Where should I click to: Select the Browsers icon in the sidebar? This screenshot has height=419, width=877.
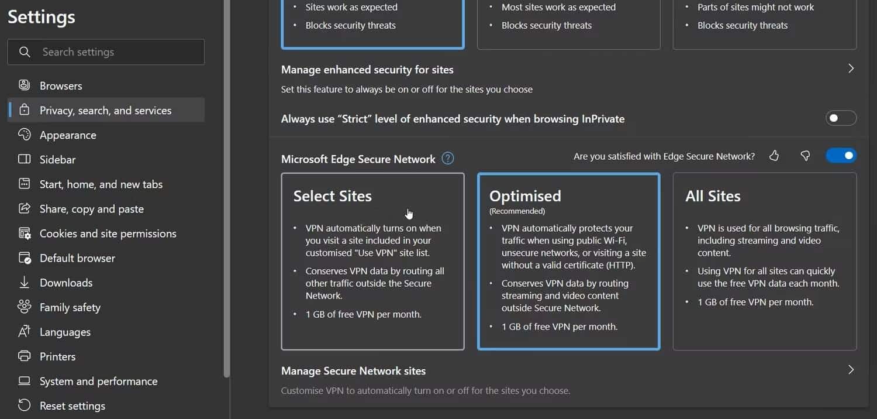point(25,85)
